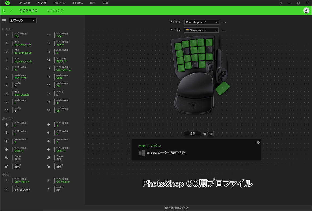This screenshot has width=312, height=211.
Task: Open the ライティング subtab
Action: click(55, 11)
